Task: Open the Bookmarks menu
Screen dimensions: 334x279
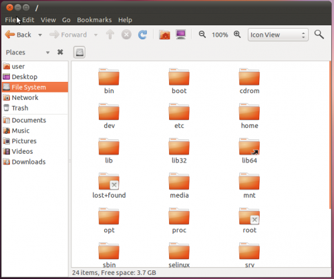Action: point(94,20)
